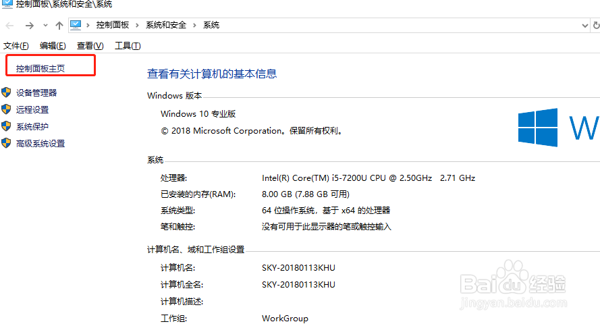Click the Microsoft Corporation copyright line
This screenshot has width=600, height=324.
251,131
